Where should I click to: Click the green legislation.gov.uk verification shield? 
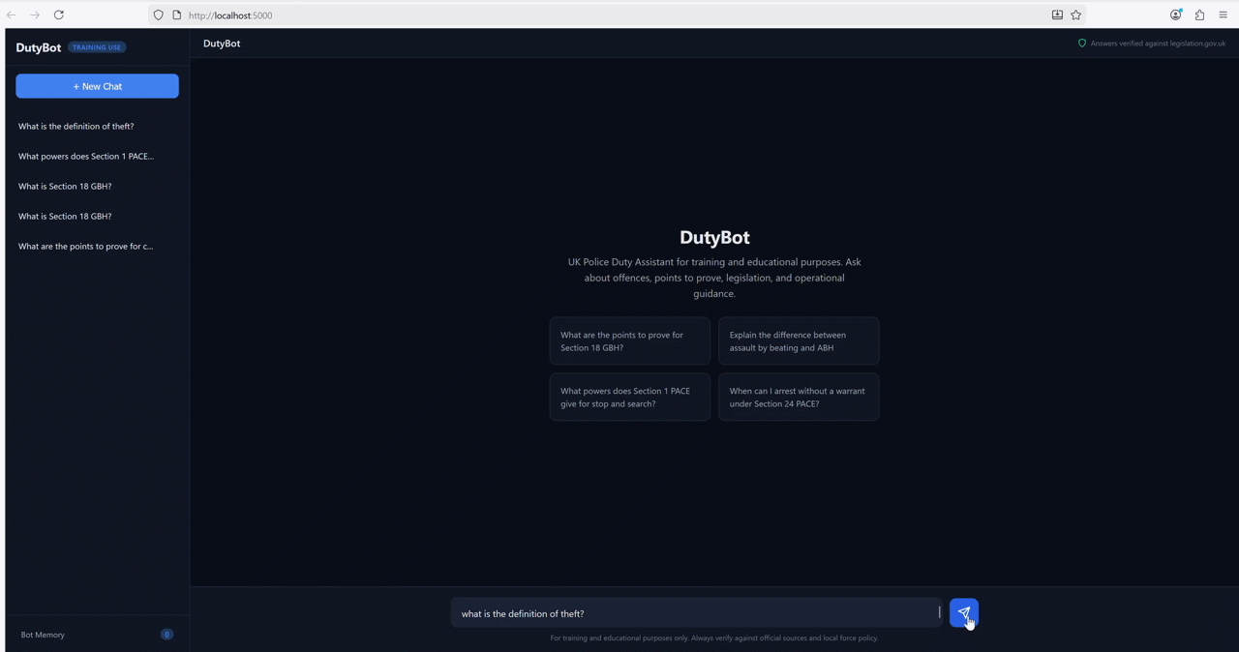click(1081, 43)
